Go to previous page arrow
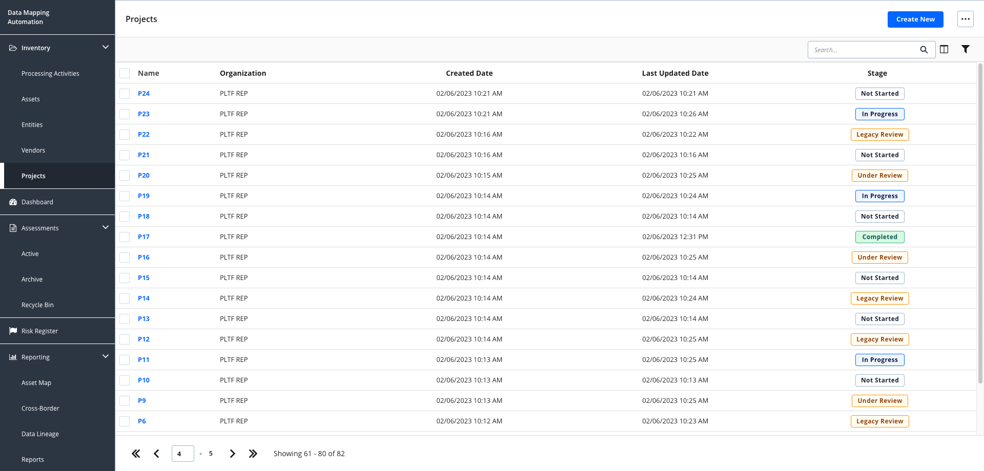Image resolution: width=984 pixels, height=471 pixels. (x=156, y=454)
